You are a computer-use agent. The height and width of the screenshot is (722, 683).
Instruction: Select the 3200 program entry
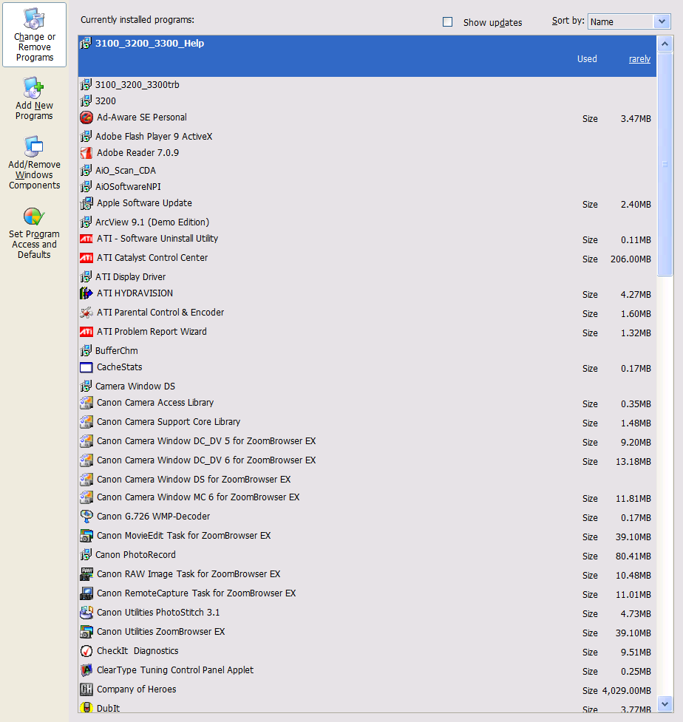click(367, 101)
